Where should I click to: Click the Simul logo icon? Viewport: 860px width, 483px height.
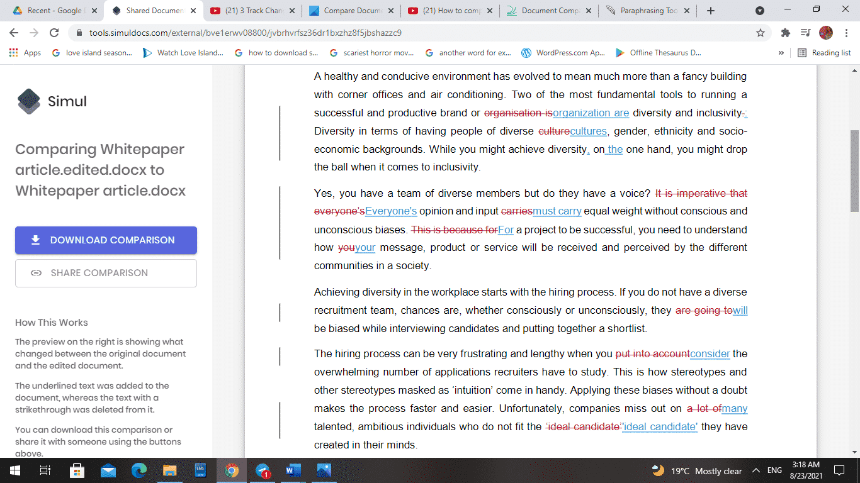click(29, 101)
